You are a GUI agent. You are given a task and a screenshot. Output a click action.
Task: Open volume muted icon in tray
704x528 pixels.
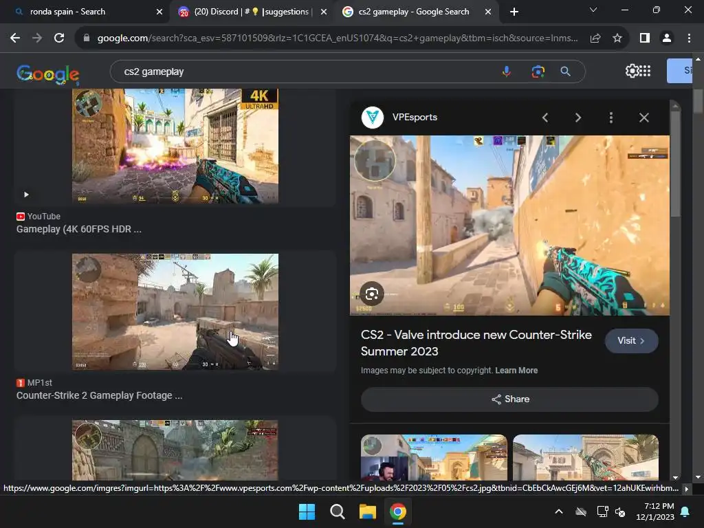620,511
